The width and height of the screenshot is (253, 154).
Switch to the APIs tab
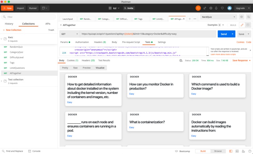[x=48, y=24]
